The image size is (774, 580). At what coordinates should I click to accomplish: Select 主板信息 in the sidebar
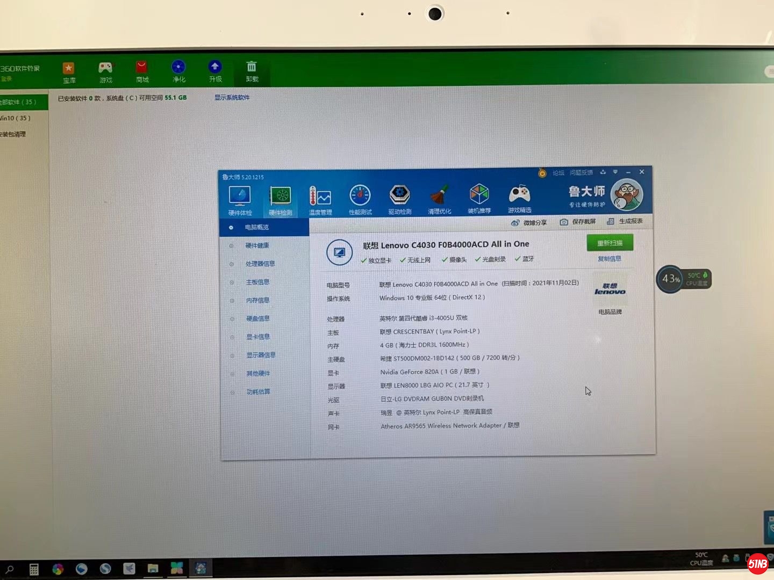(x=257, y=282)
